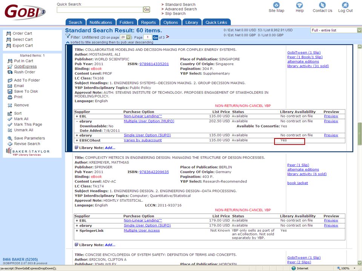Click the Rush Order truck icon
Screen dimensions: 362x271
(10, 72)
